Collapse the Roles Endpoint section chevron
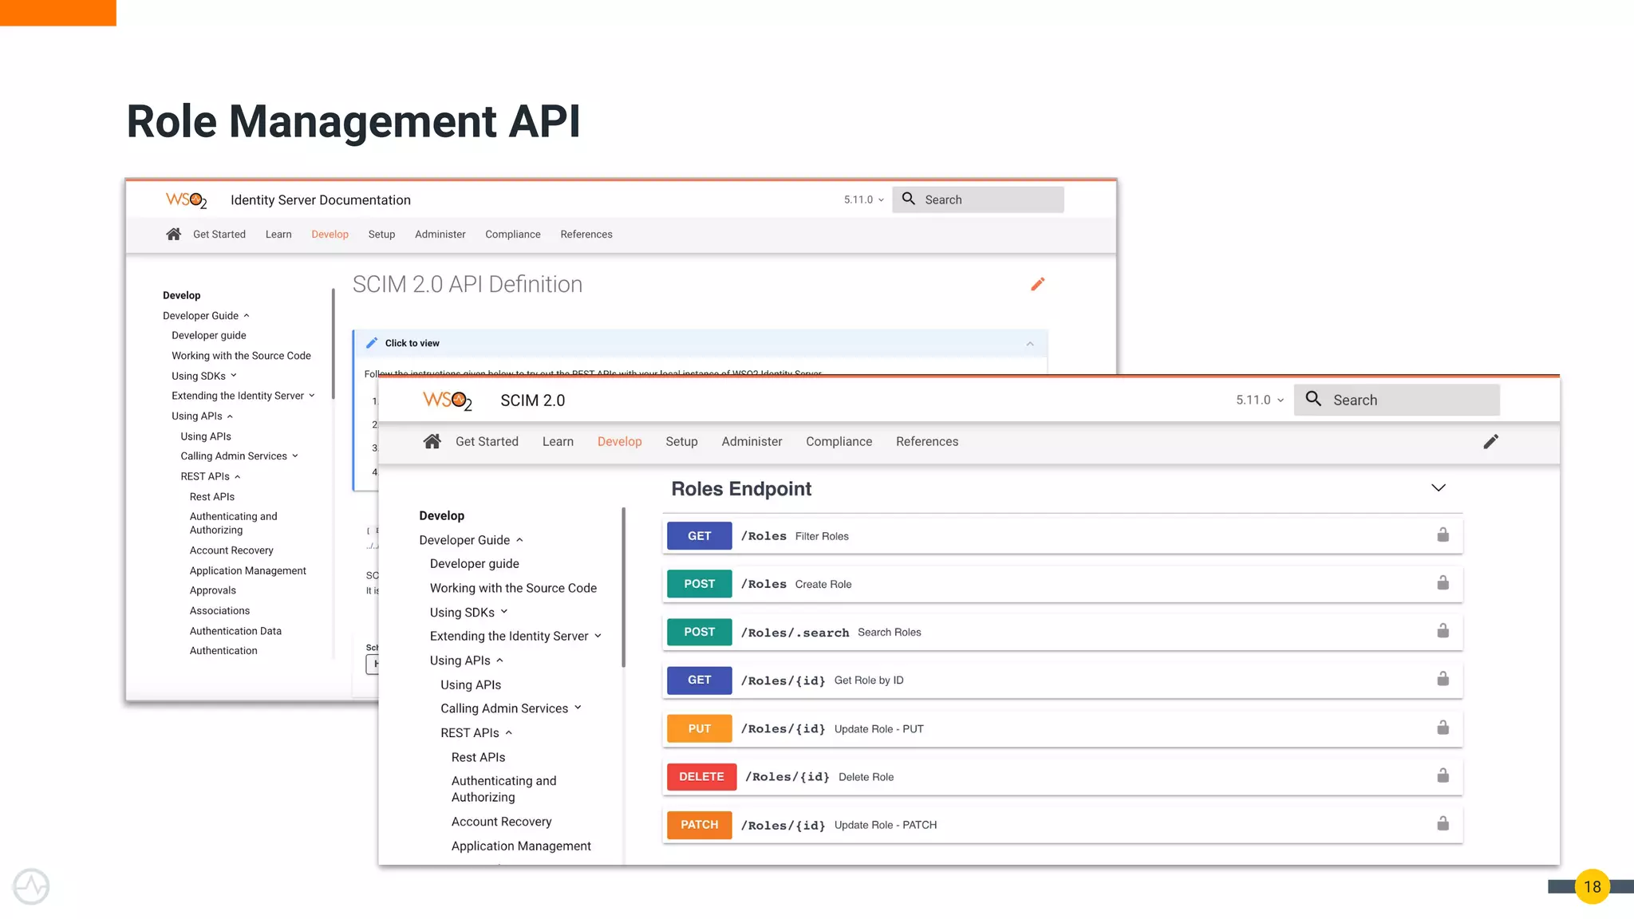1634x919 pixels. (x=1439, y=487)
